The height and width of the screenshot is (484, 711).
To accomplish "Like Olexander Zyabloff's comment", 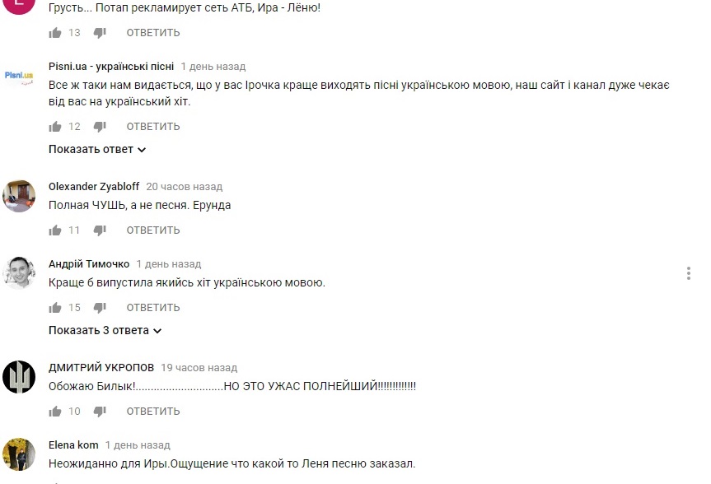I will click(55, 230).
